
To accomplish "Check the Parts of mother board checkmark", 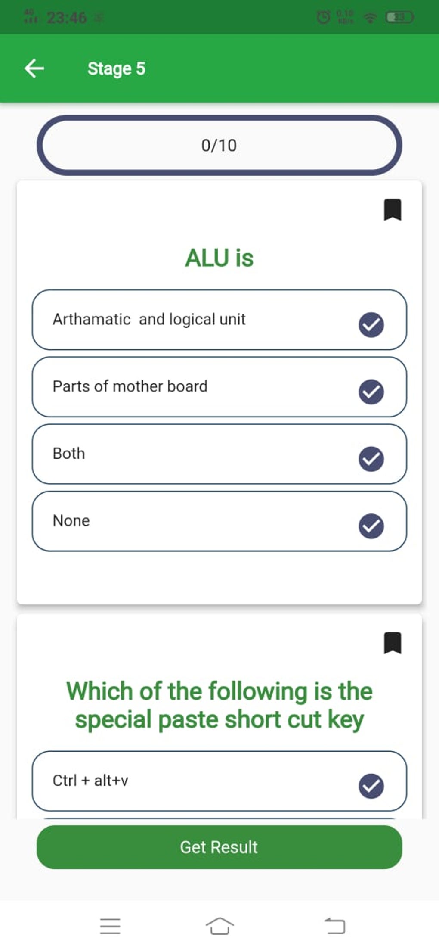I will click(371, 392).
